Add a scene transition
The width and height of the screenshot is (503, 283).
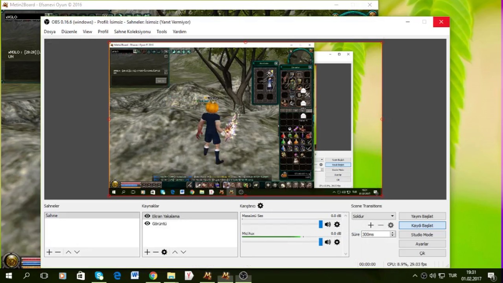[x=371, y=225]
